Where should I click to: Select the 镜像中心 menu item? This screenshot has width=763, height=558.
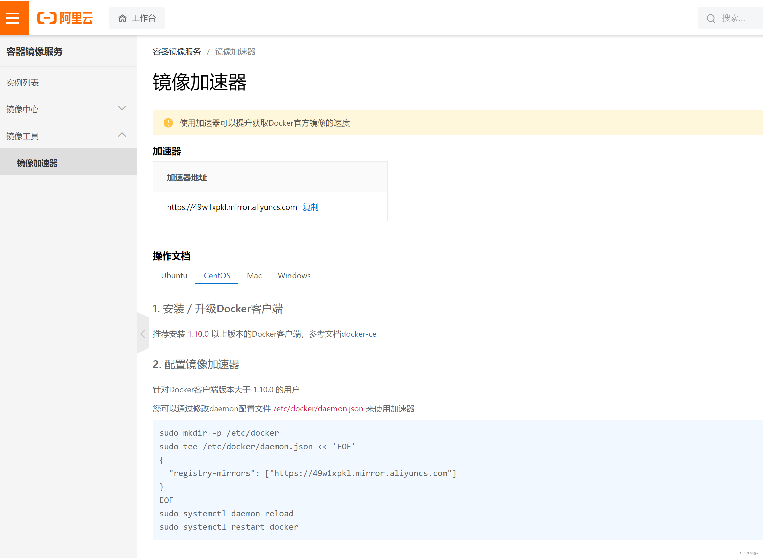point(68,109)
